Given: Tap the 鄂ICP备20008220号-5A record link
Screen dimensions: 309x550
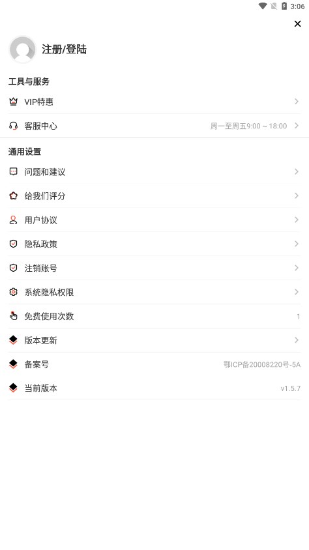Looking at the screenshot, I should pos(262,364).
